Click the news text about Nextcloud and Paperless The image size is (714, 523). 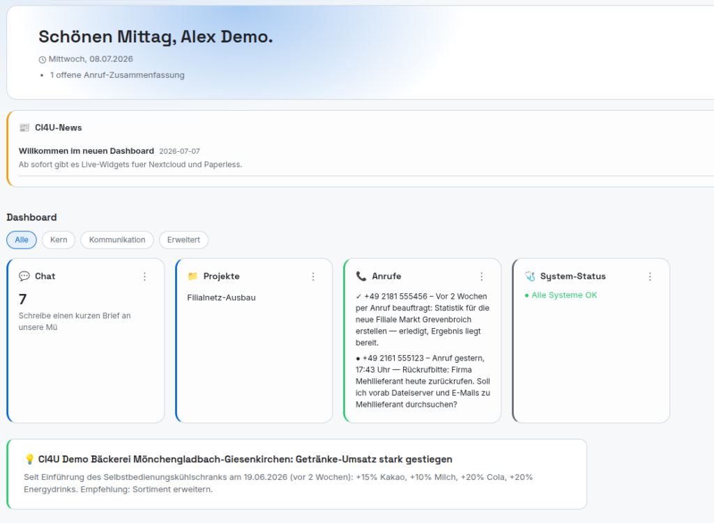(x=130, y=164)
